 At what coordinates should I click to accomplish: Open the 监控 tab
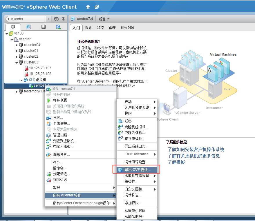tap(100, 28)
